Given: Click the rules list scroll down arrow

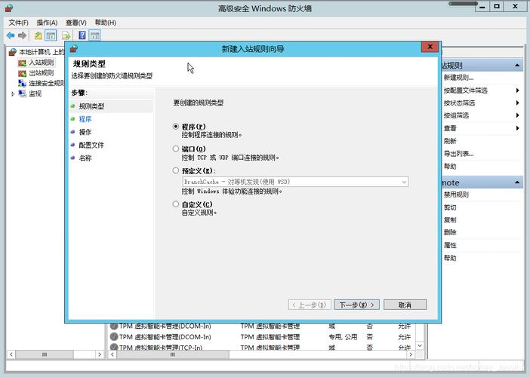Looking at the screenshot, I should [x=420, y=345].
